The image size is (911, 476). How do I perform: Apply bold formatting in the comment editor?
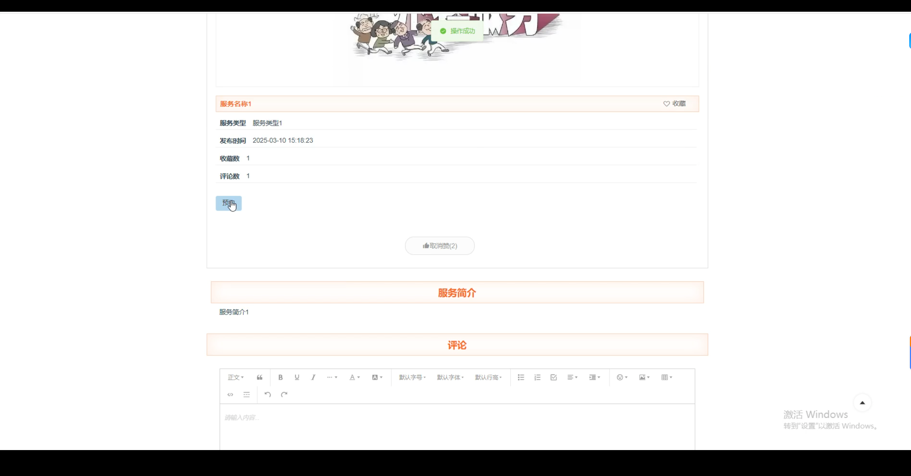[280, 377]
